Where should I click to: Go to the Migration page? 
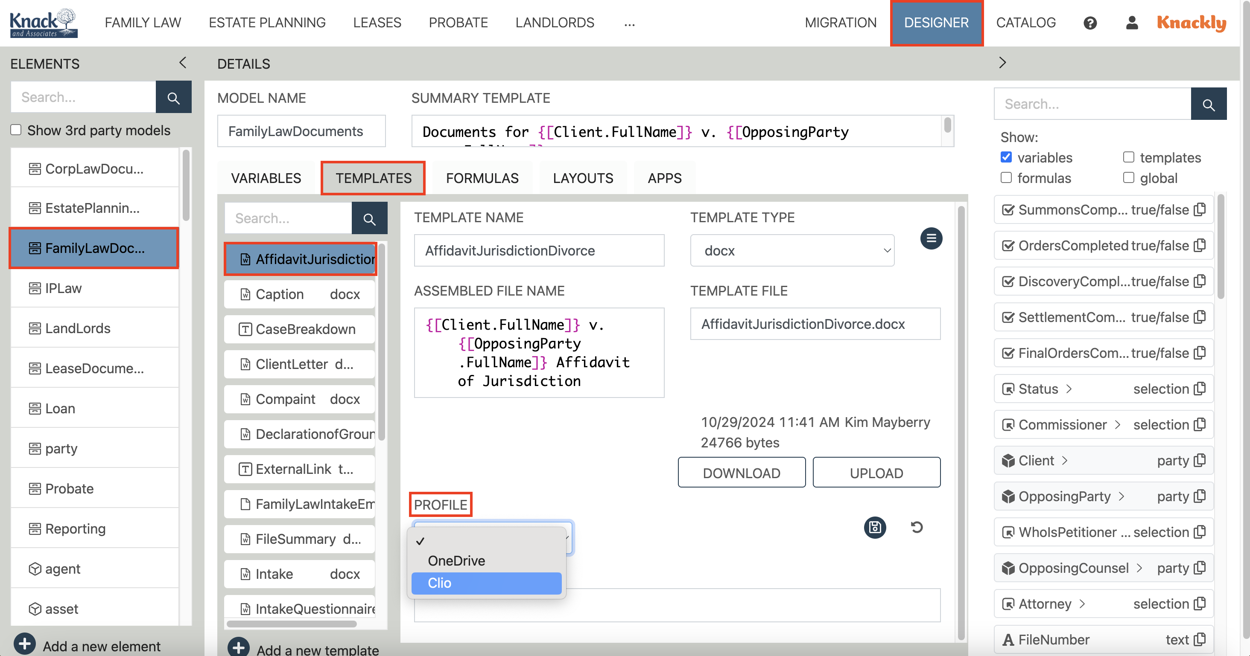coord(841,23)
